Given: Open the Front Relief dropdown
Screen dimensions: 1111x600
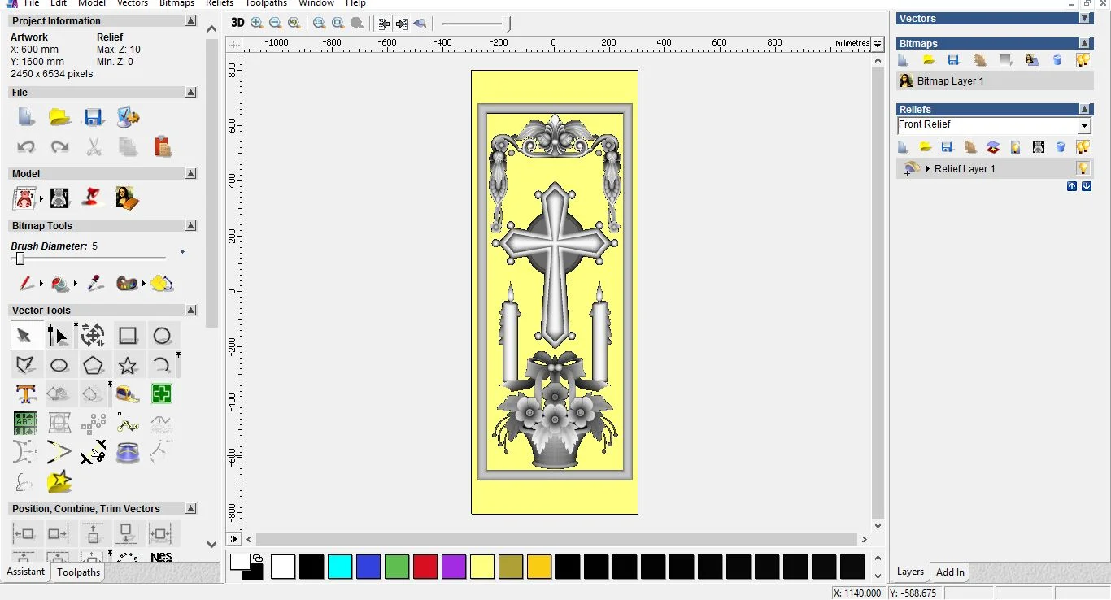Looking at the screenshot, I should [x=1083, y=126].
